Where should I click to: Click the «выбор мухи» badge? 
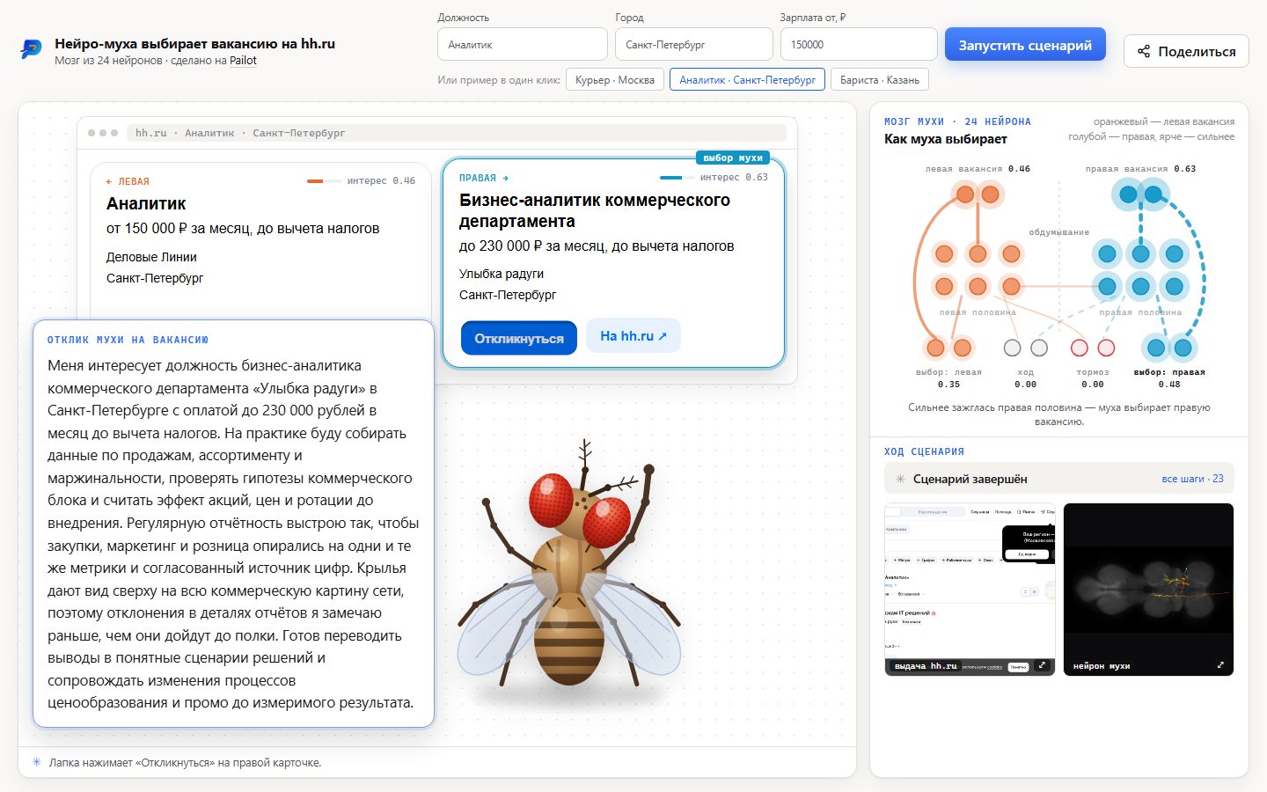coord(733,158)
